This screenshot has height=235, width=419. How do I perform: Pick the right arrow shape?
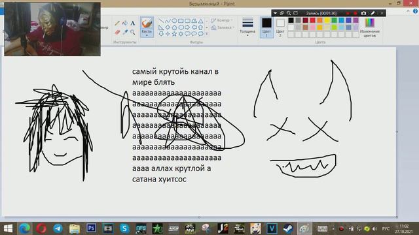pyautogui.click(x=187, y=27)
